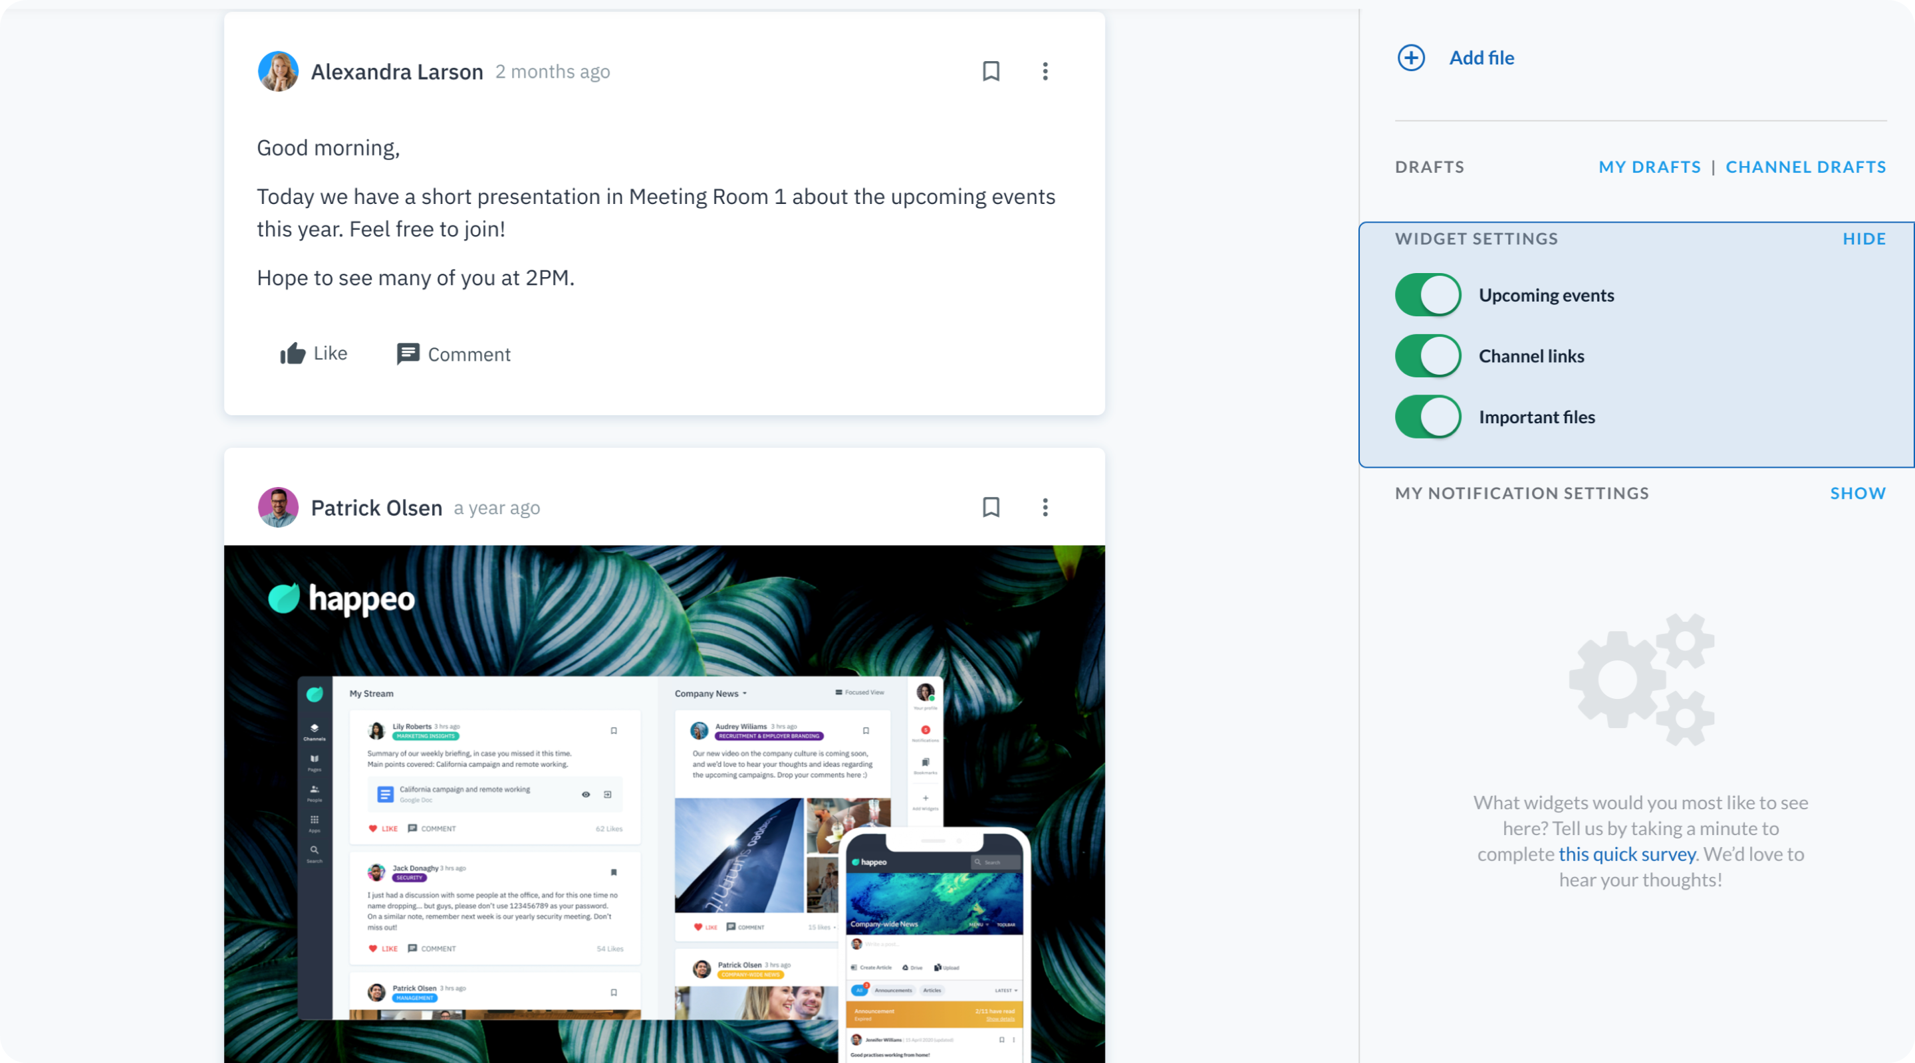
Task: Click the 'Important files' label
Action: [1537, 417]
